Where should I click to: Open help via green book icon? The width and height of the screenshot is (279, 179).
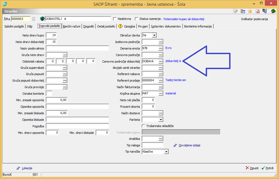click(x=273, y=11)
